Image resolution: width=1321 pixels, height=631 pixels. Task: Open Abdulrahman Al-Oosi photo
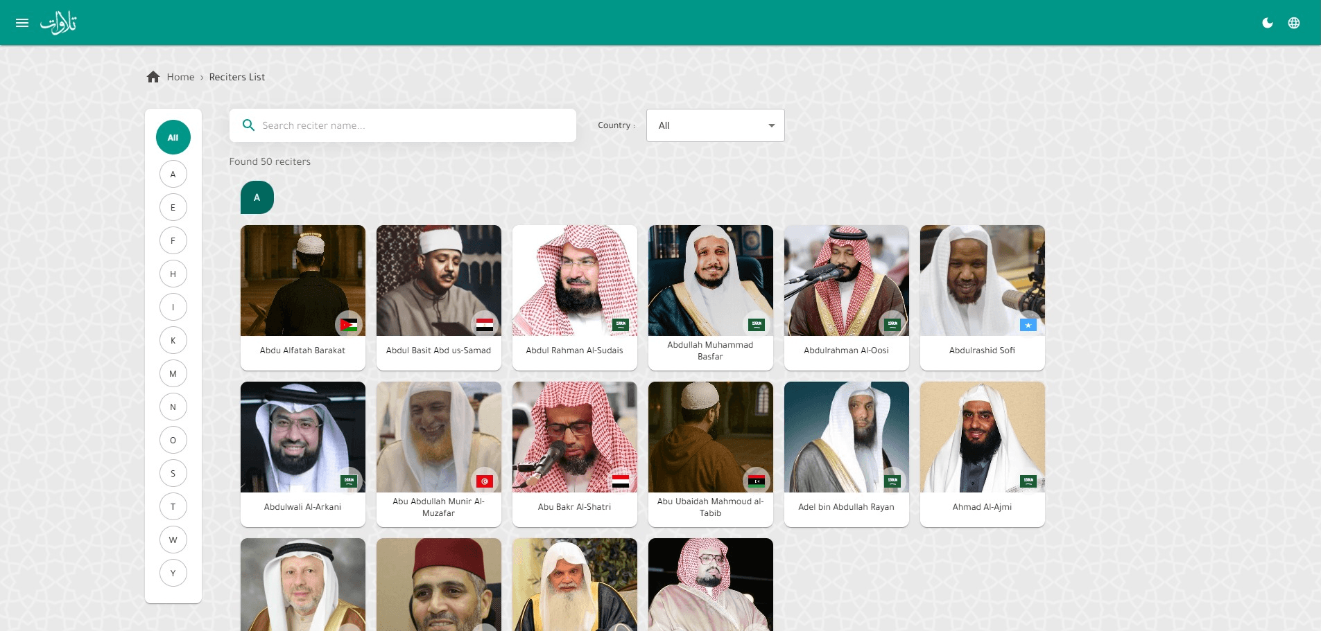coord(847,281)
